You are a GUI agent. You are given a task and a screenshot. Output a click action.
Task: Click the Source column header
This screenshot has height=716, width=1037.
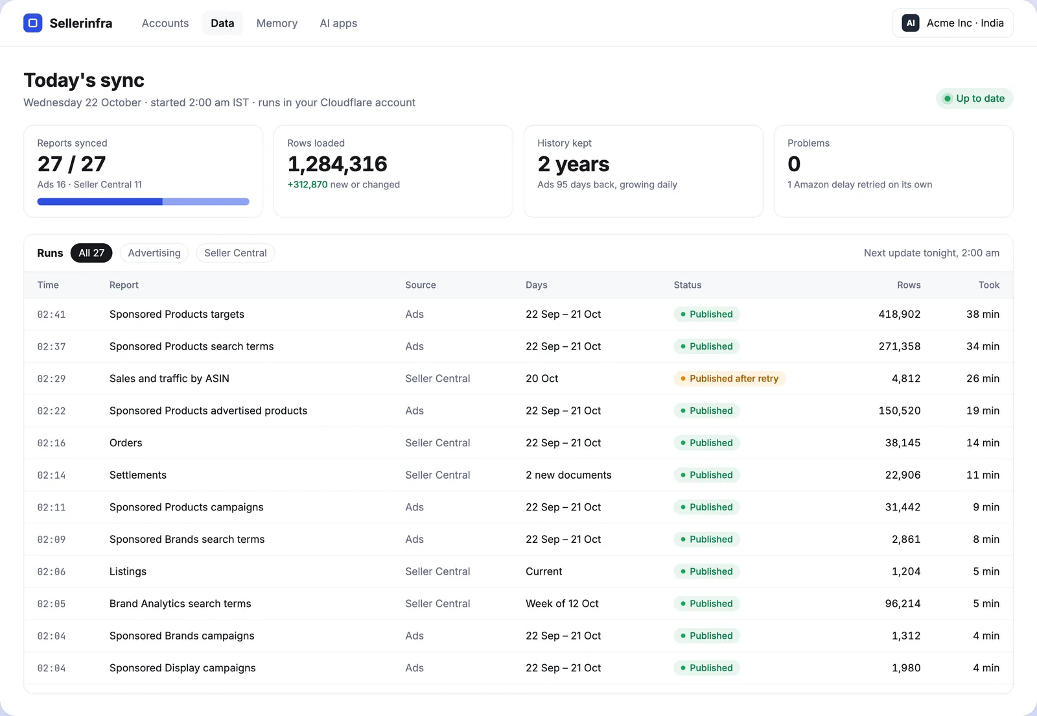click(x=421, y=285)
